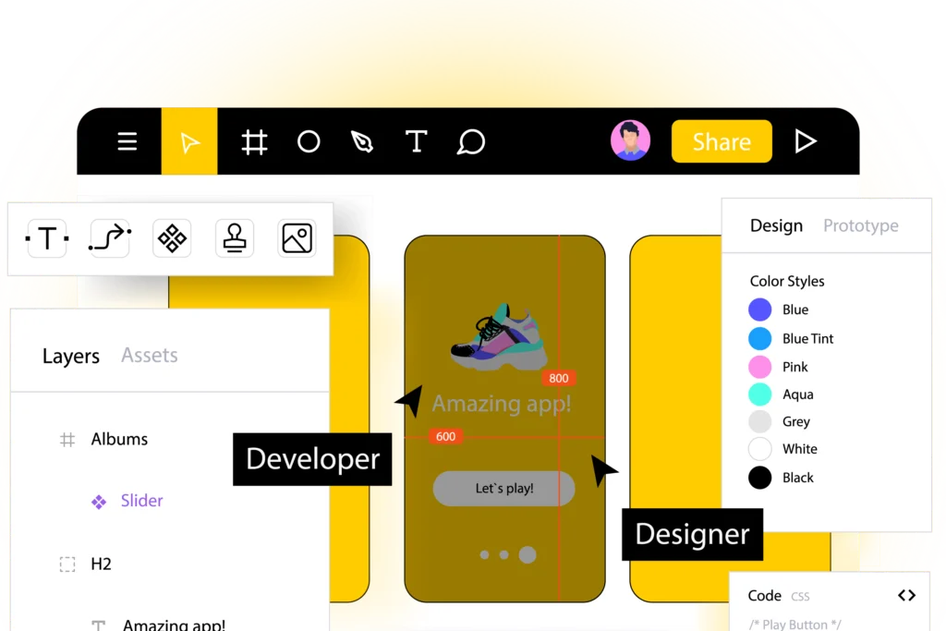Click the CSS language label

(x=800, y=597)
